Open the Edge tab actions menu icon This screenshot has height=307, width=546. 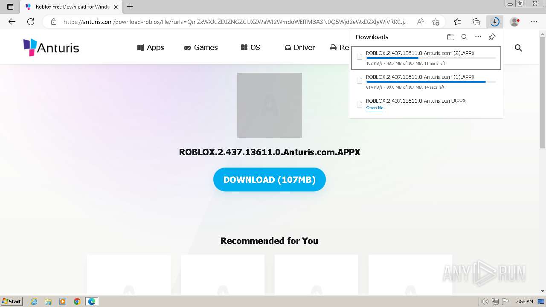click(x=10, y=7)
